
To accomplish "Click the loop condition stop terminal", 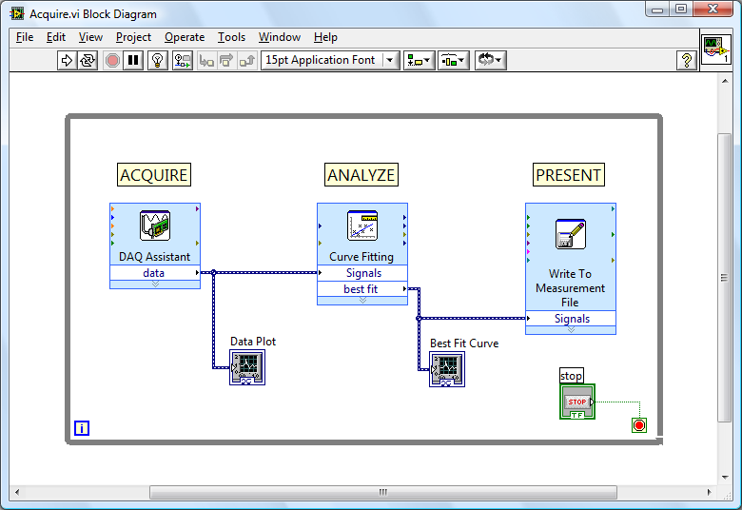I will (x=638, y=425).
